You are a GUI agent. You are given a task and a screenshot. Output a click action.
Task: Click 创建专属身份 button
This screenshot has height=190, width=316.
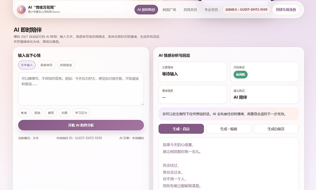(286, 10)
